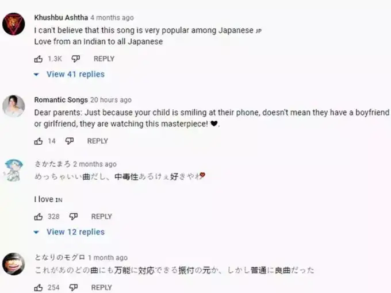Dislike Khushbu Ashtha's comment
This screenshot has width=391, height=293.
76,59
